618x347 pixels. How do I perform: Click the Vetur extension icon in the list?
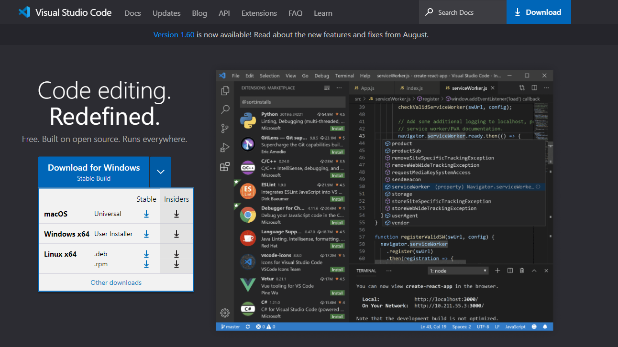tap(248, 285)
